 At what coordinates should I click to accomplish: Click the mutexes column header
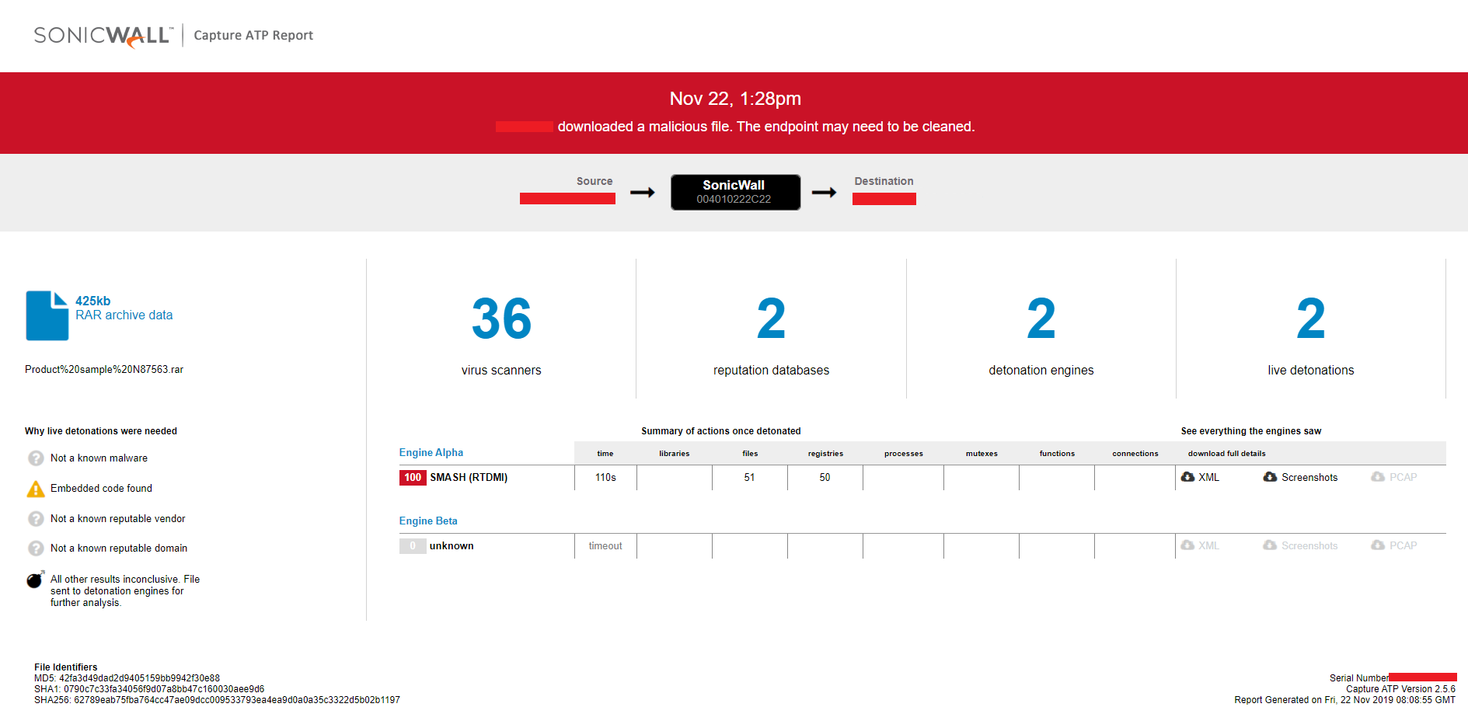[x=982, y=454]
